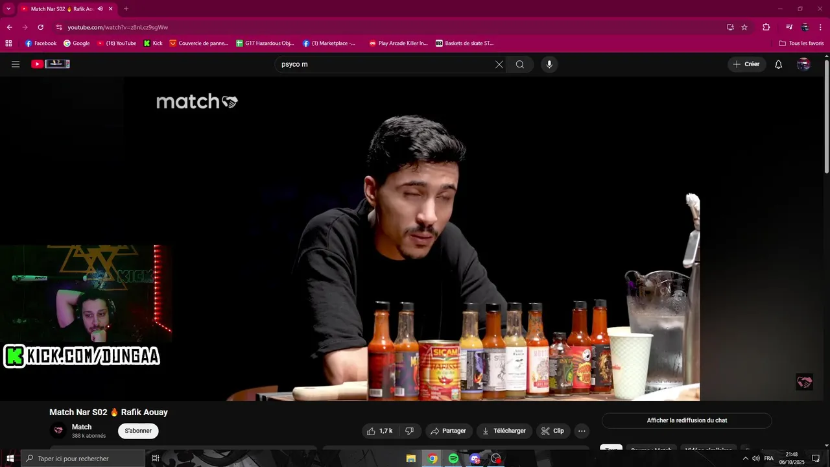
Task: Mute tab via speaker icon
Action: [100, 9]
